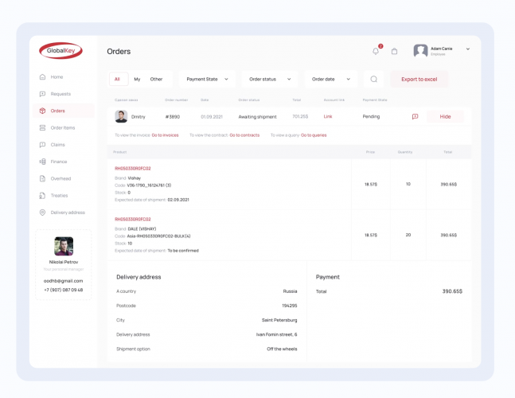Click 'Ivan Fomin street, 6' address value
The height and width of the screenshot is (398, 515).
pyautogui.click(x=276, y=334)
